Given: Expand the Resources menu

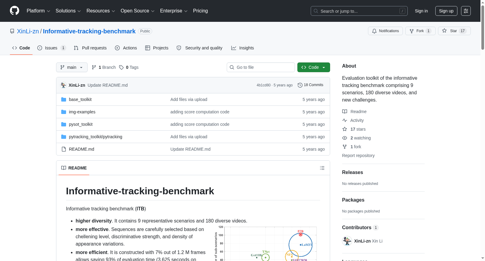Looking at the screenshot, I should [101, 11].
